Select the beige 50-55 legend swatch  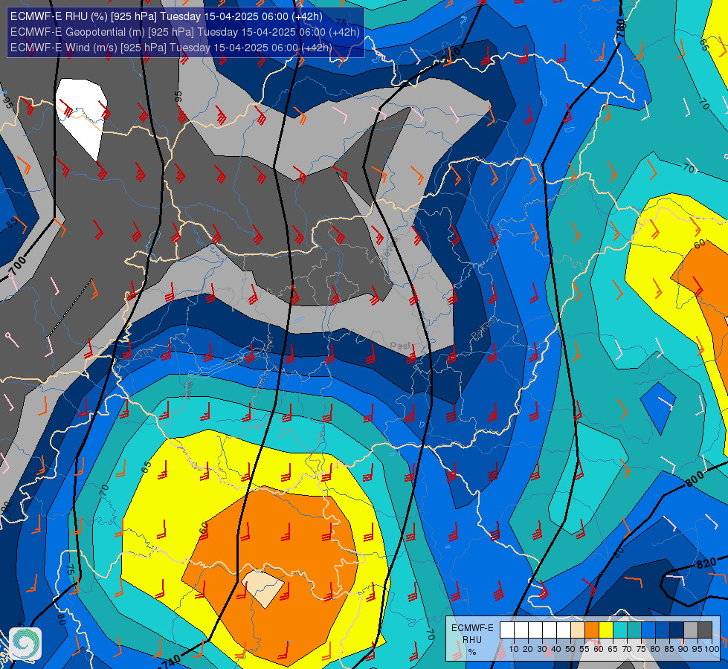pyautogui.click(x=578, y=630)
